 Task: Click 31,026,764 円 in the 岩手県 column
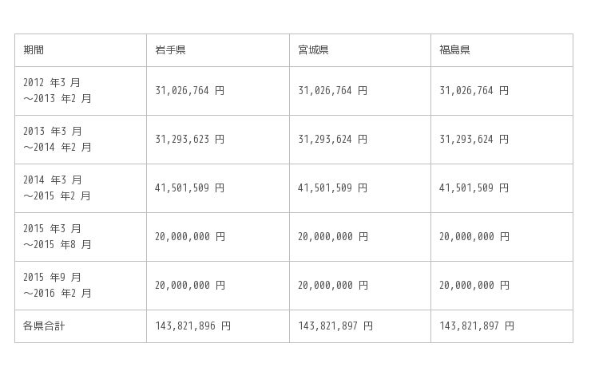coord(189,91)
